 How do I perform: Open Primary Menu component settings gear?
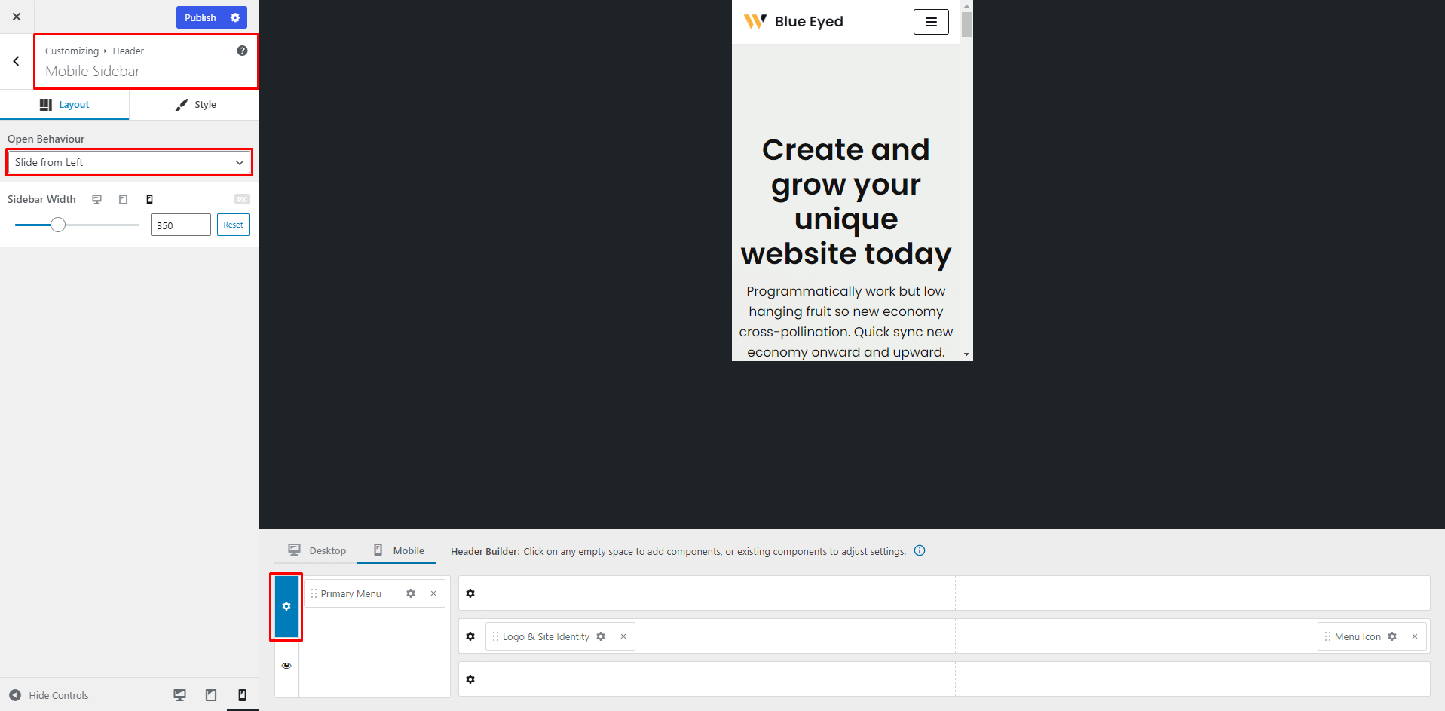[411, 593]
